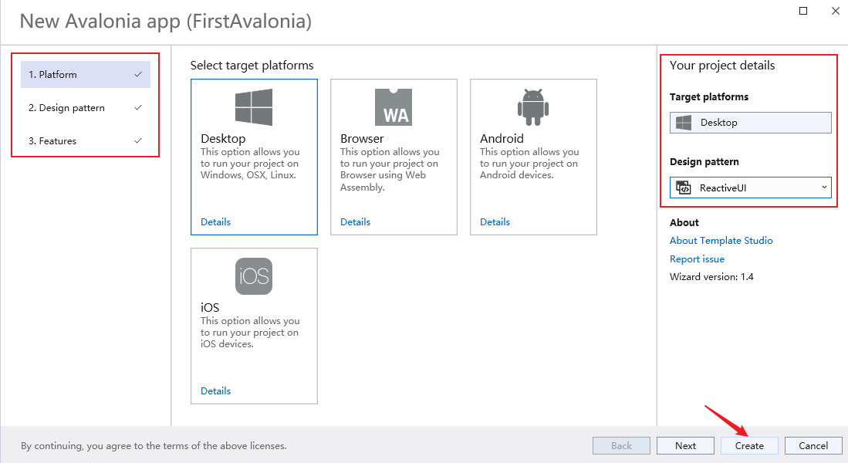Screen dimensions: 848x463
Task: Click the Windows icon in Target platforms box
Action: 684,122
